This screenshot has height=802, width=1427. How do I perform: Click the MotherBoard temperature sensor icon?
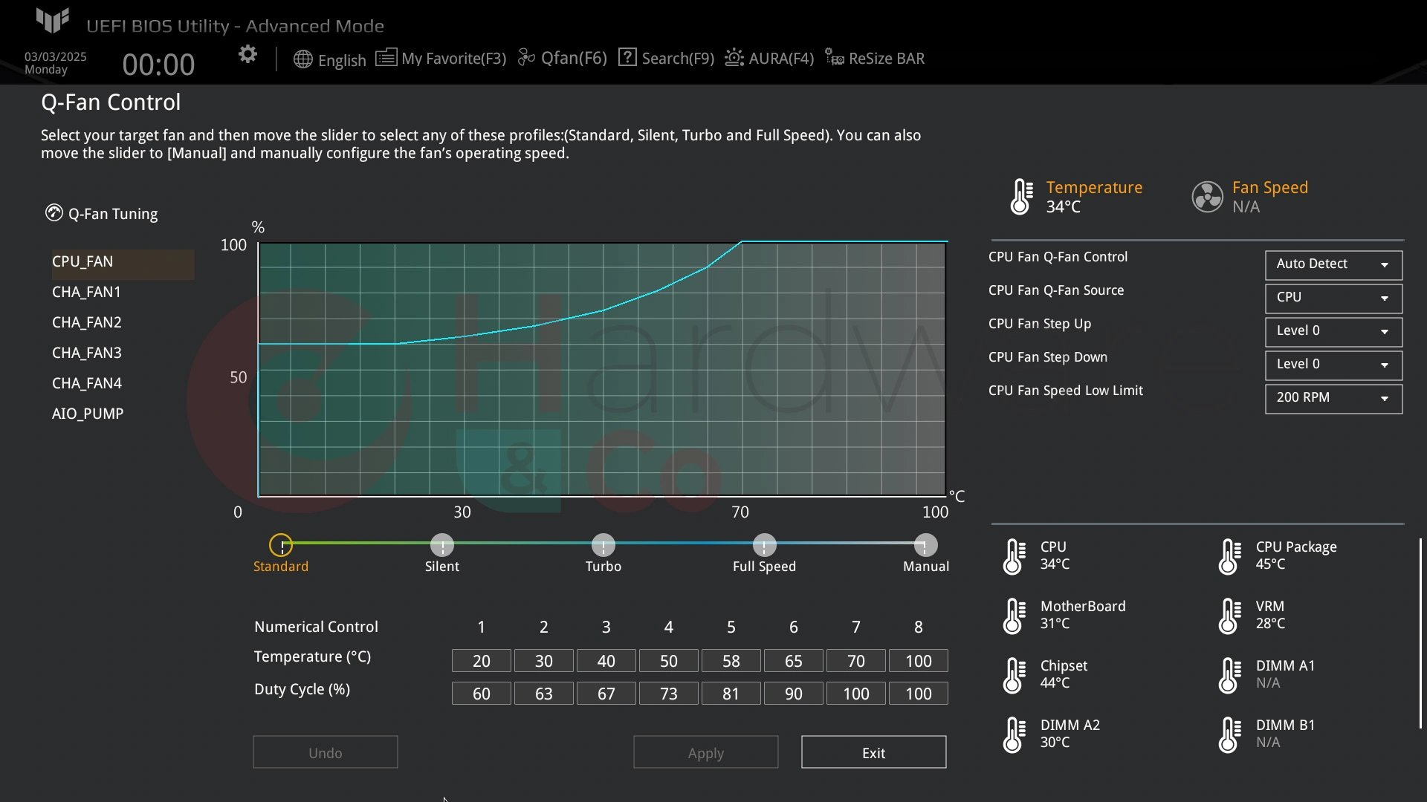tap(1016, 616)
